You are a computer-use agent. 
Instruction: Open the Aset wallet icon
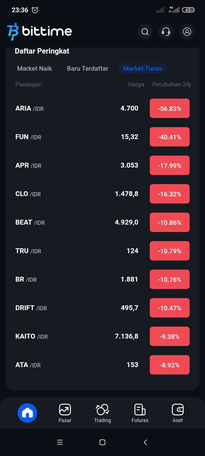[178, 410]
